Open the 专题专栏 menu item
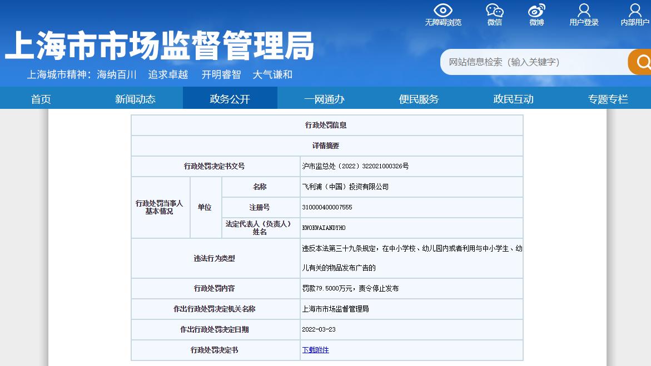Image resolution: width=651 pixels, height=366 pixels. 608,98
